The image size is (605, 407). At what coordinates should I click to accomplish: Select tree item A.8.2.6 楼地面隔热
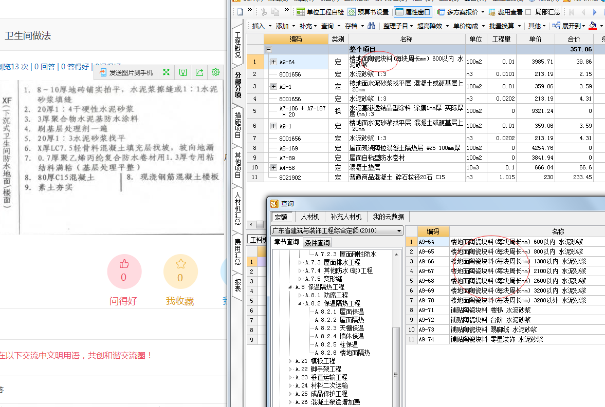pos(342,353)
